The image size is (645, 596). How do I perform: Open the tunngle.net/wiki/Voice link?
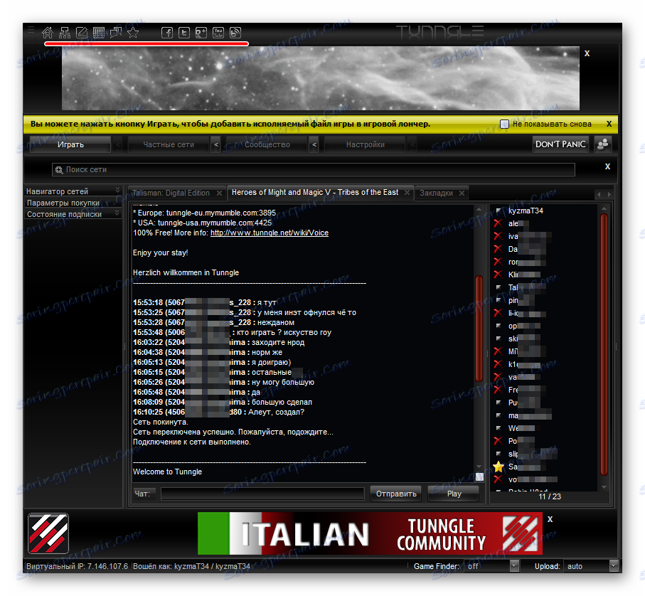click(x=270, y=233)
